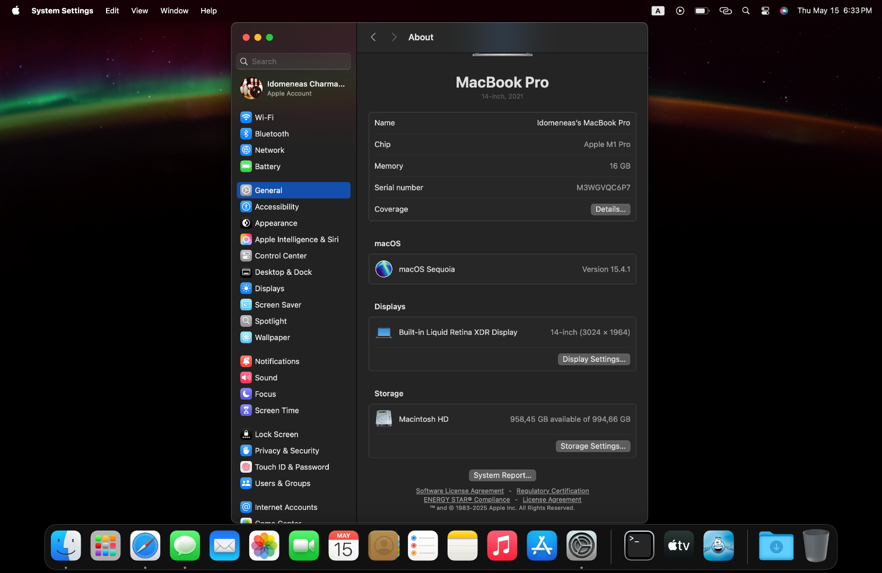Open the Software License Agreement link
The width and height of the screenshot is (882, 573).
point(460,491)
